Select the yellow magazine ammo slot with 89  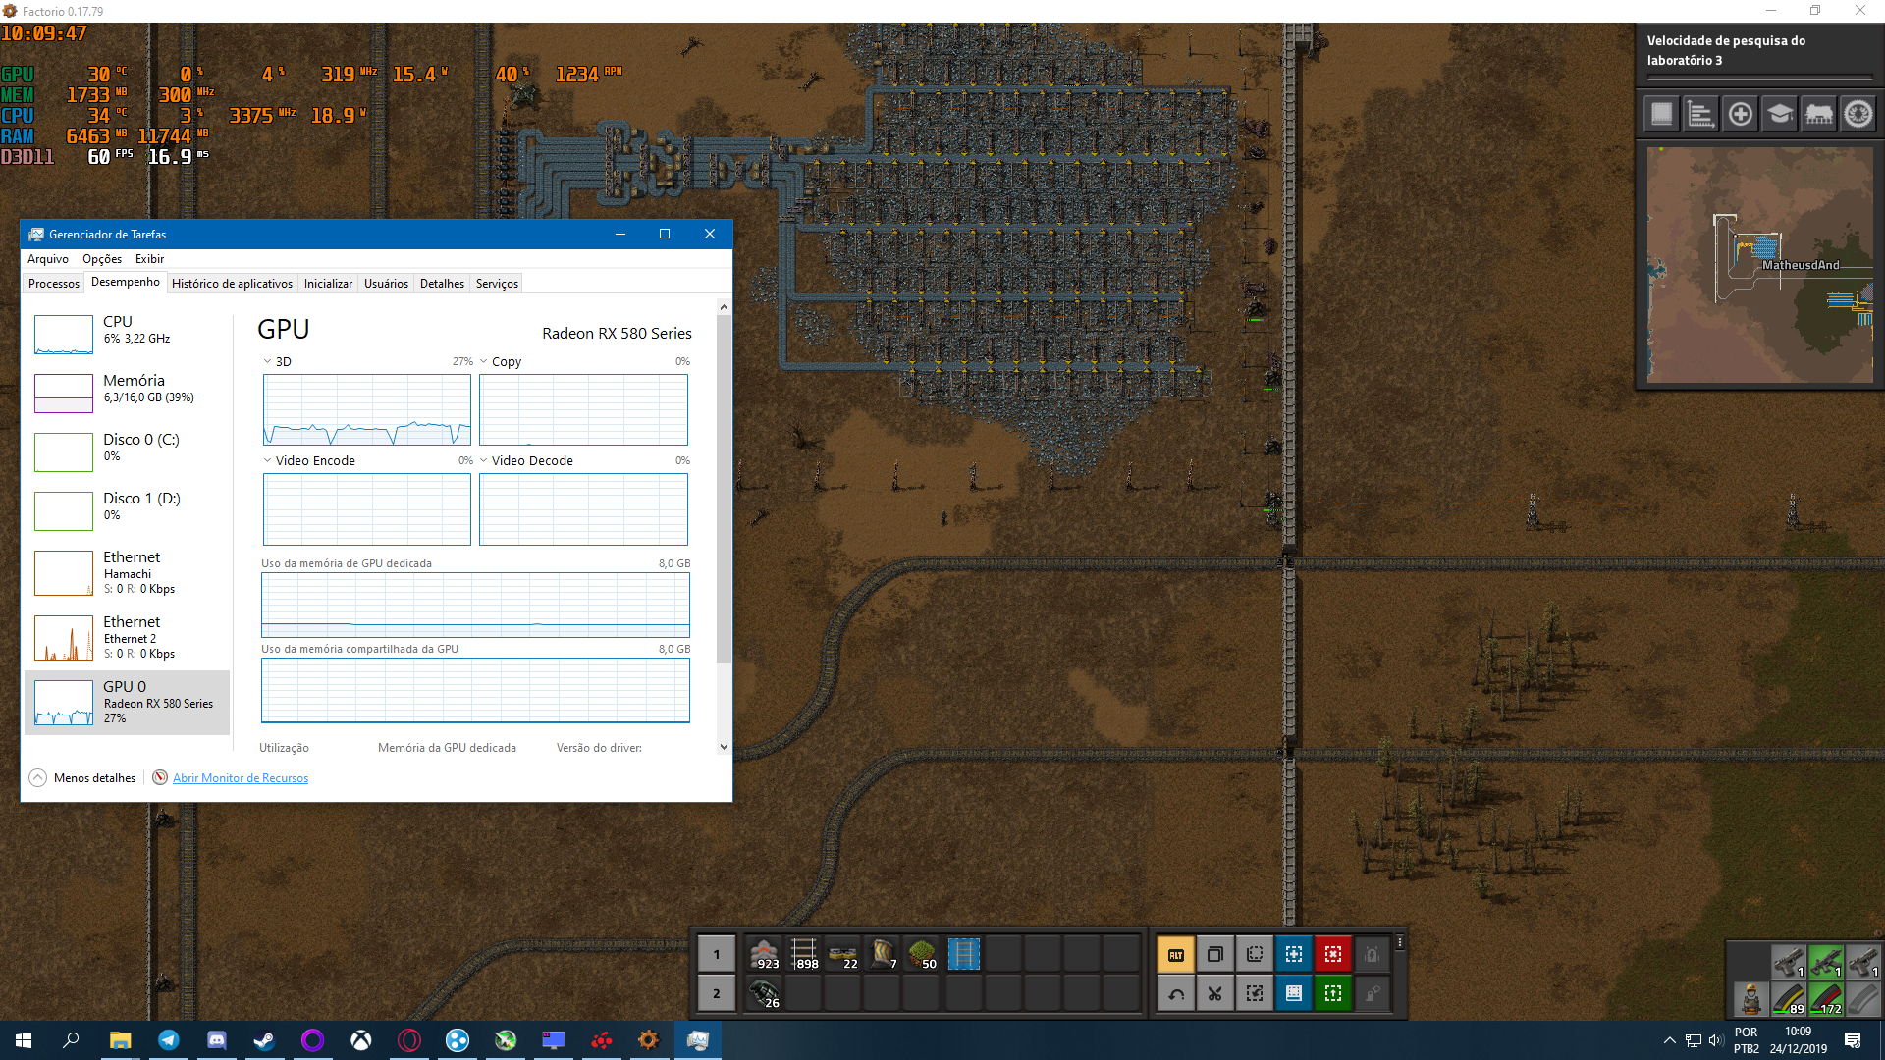[1788, 999]
